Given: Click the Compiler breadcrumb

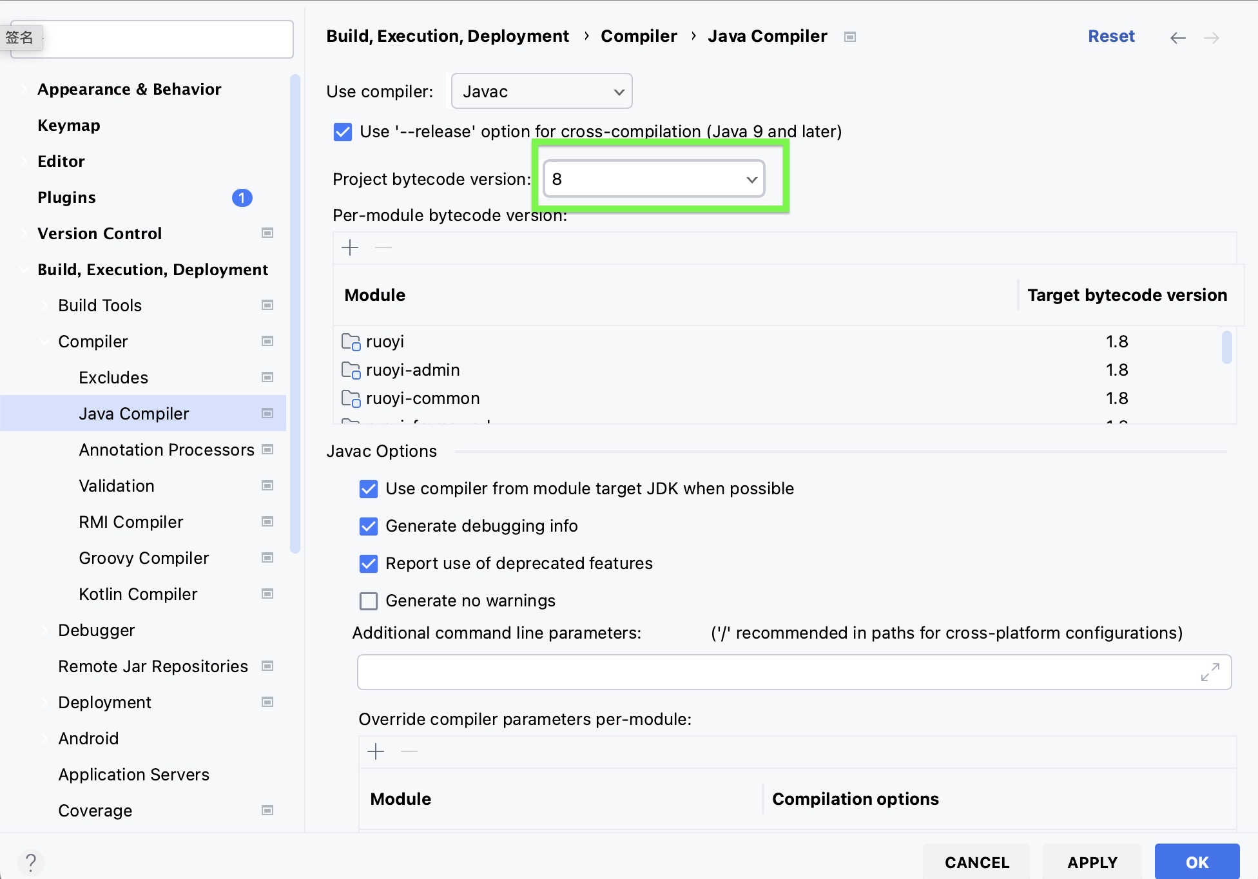Looking at the screenshot, I should pyautogui.click(x=639, y=36).
